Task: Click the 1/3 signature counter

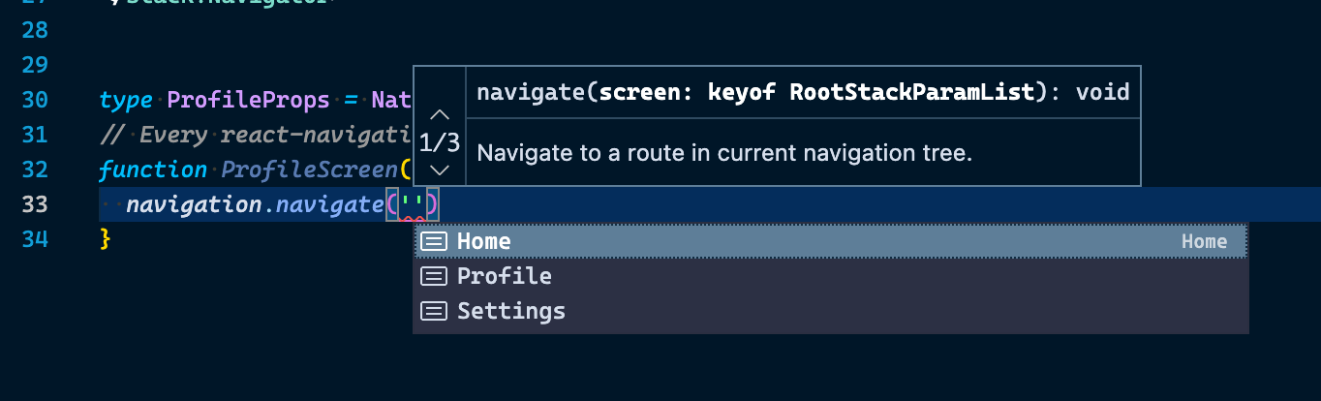Action: point(440,142)
